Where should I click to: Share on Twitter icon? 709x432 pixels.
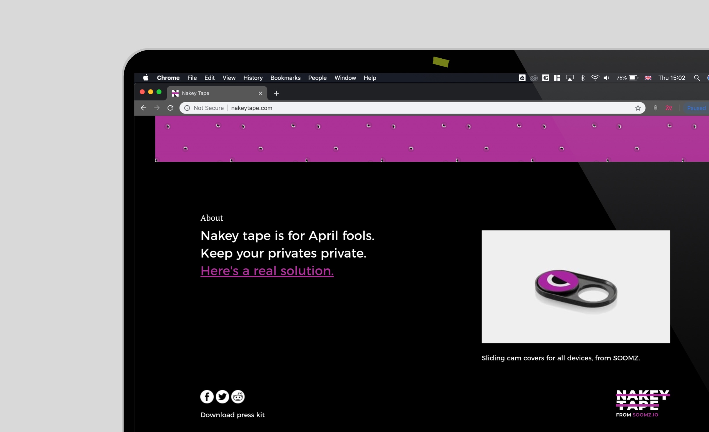222,397
